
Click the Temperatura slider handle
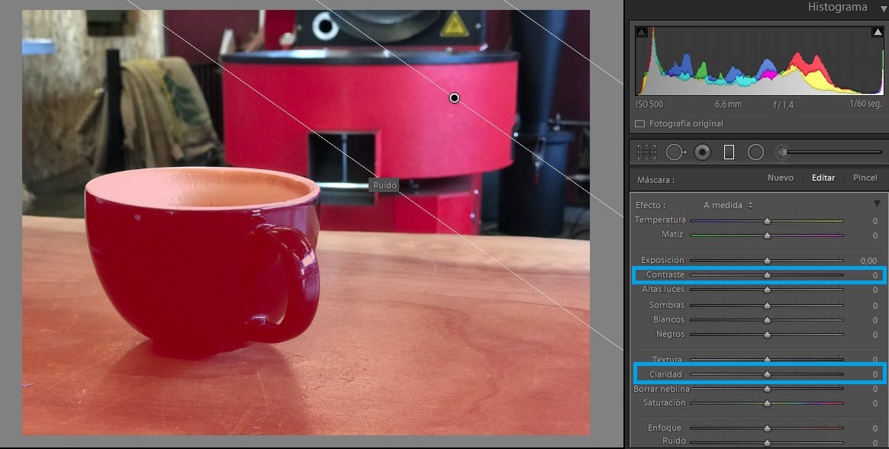click(767, 221)
